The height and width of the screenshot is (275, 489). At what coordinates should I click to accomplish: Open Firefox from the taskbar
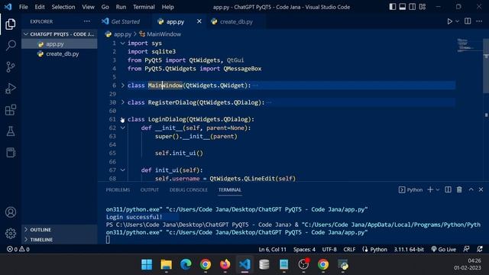(x=225, y=264)
